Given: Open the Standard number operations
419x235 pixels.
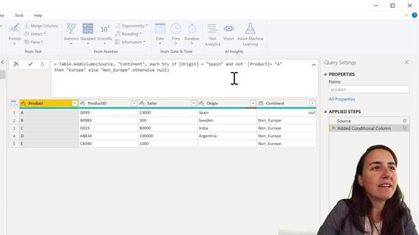Looking at the screenshot, I should (x=88, y=34).
